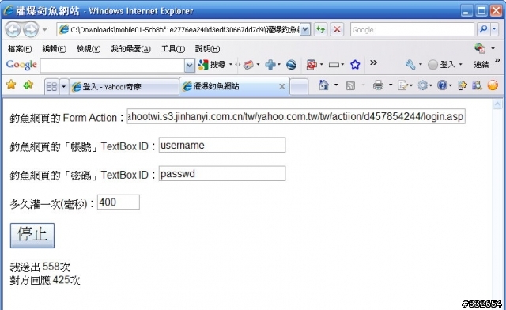This screenshot has height=310, width=506.
Task: Open Quick Tabs grid view
Action: (x=51, y=86)
